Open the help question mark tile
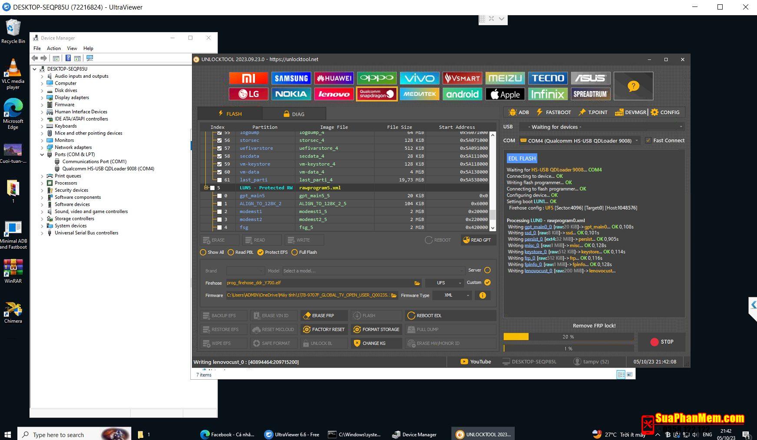Screen dimensions: 757x440 633,86
